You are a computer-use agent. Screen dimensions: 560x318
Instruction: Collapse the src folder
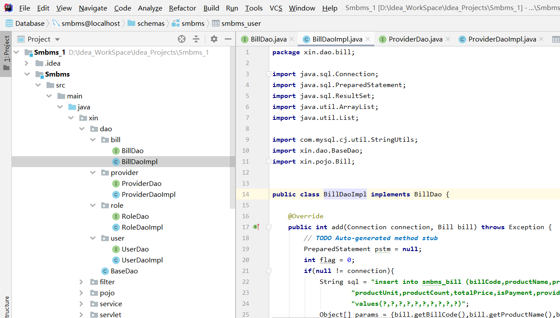(38, 85)
